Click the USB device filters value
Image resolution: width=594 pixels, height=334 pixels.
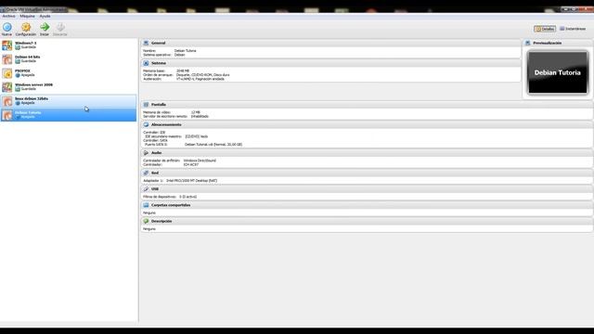point(187,197)
